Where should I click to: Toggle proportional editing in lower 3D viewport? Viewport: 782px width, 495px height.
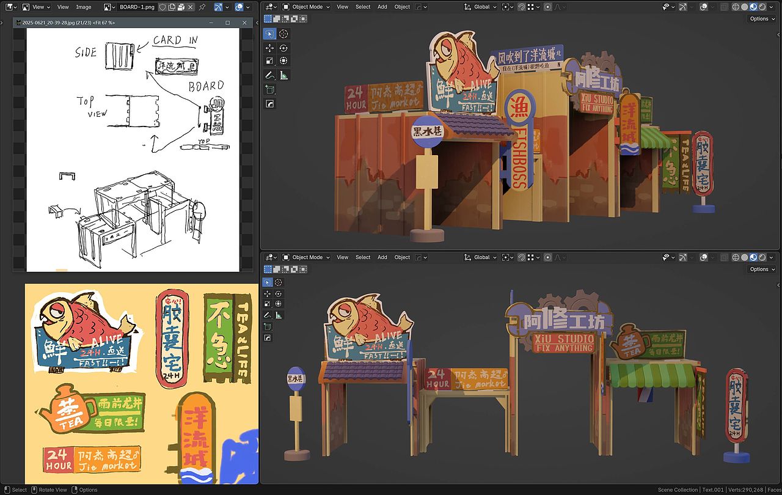pyautogui.click(x=547, y=257)
